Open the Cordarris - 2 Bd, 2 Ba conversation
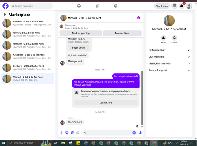Viewport: 197px width, 146px height. [28, 67]
